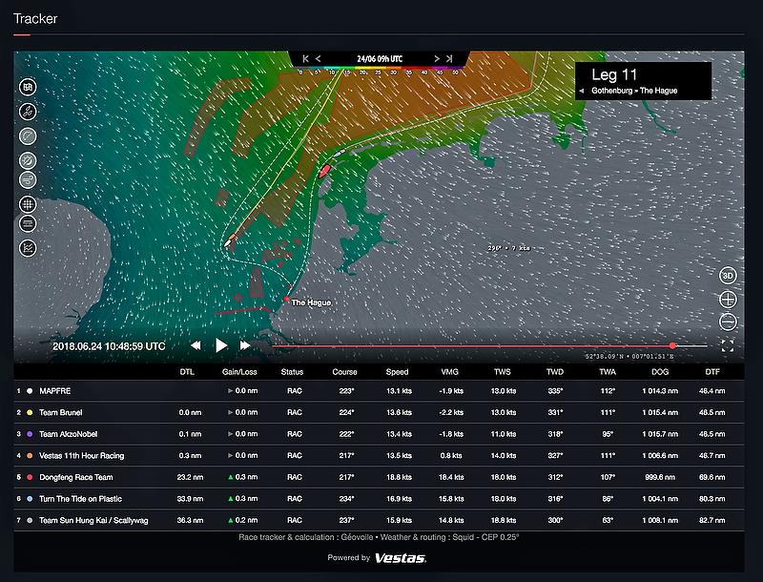Screen dimensions: 763x582
Task: Click the 24/06 09h UTC forecast label
Action: 380,59
